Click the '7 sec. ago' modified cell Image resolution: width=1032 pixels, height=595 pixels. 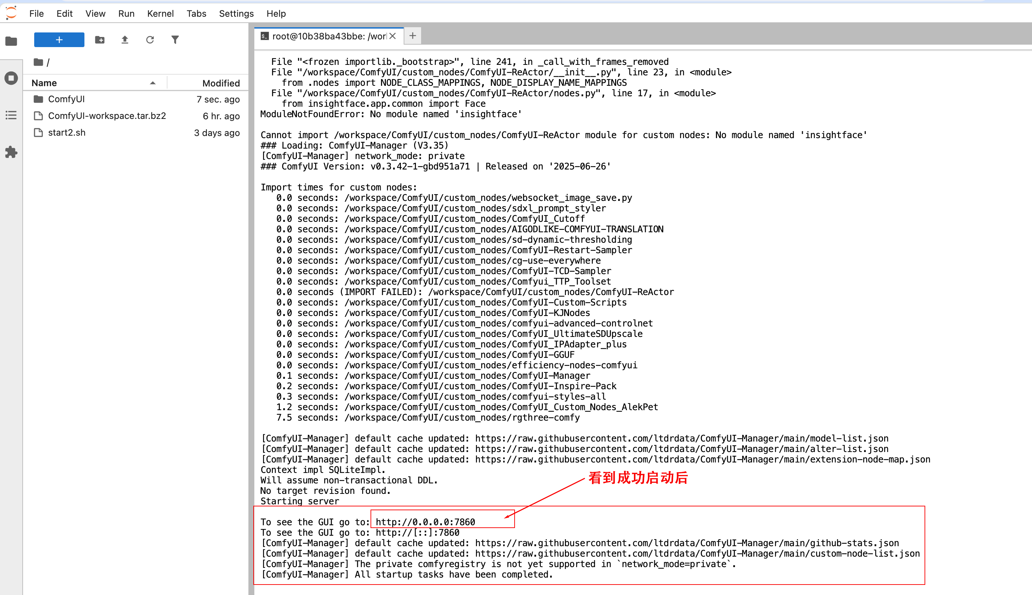point(218,99)
